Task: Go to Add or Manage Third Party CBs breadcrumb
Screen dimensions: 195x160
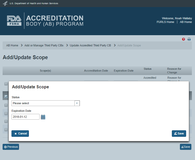Action: [44, 45]
